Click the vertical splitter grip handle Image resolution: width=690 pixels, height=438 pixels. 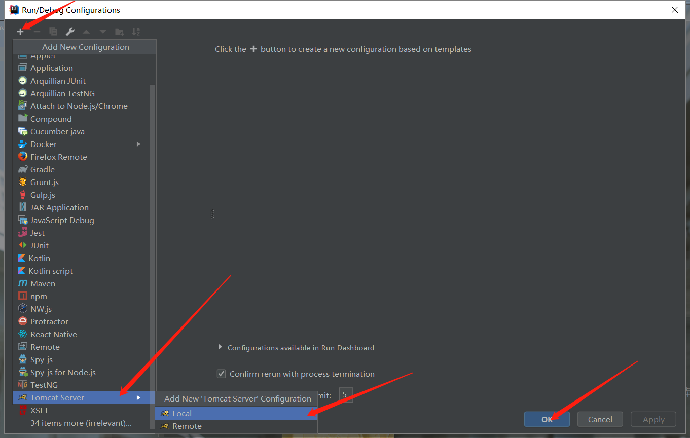[212, 214]
